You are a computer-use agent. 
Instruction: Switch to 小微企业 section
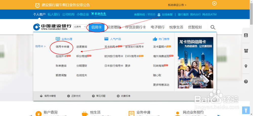tap(83, 14)
